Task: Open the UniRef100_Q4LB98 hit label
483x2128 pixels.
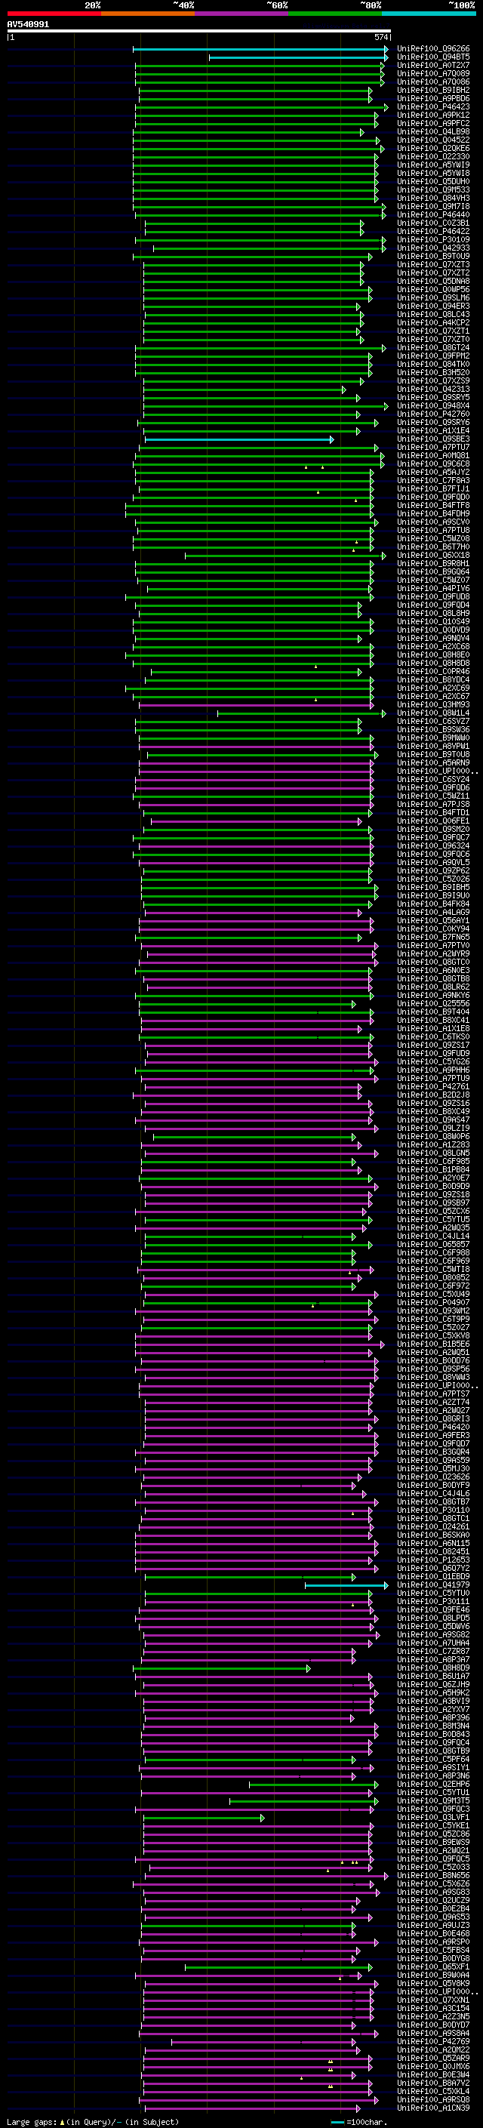Action: (433, 132)
